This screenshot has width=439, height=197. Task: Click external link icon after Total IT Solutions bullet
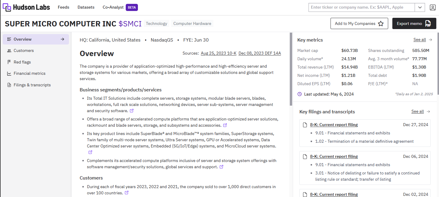pos(132,111)
